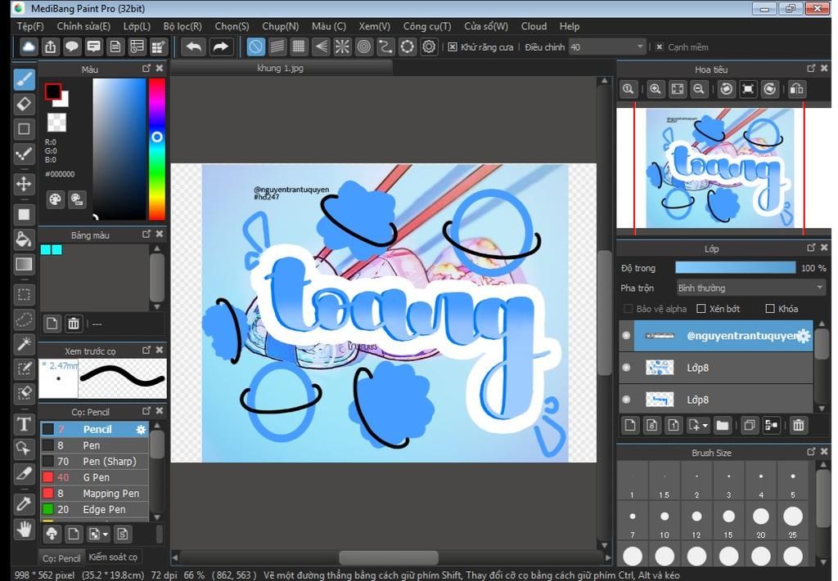838x581 pixels.
Task: Create a new layer folder
Action: pyautogui.click(x=722, y=425)
